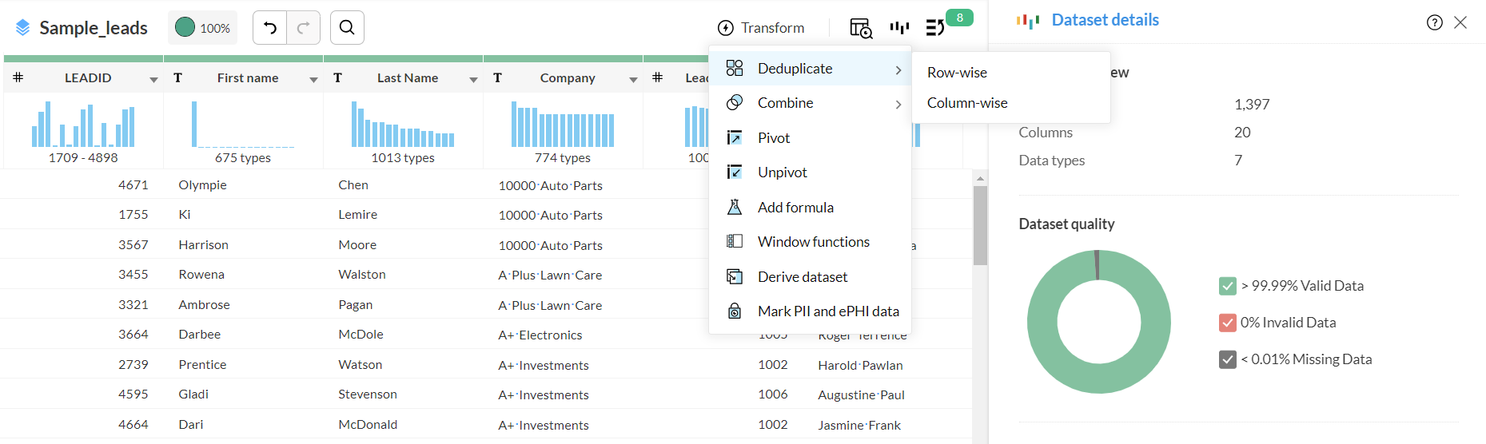This screenshot has width=1486, height=444.
Task: Click the Sample_leads dataset layers icon
Action: click(23, 28)
